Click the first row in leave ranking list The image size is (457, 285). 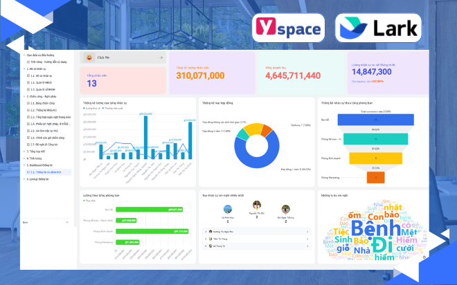tap(257, 232)
